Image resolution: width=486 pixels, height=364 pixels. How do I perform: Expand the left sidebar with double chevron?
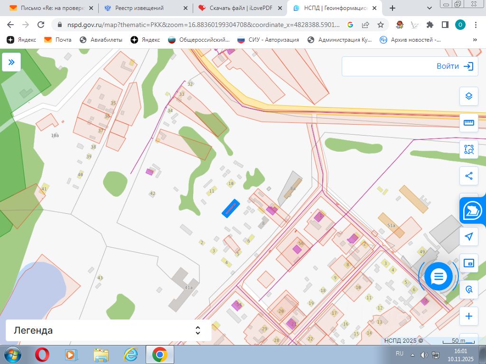(11, 62)
